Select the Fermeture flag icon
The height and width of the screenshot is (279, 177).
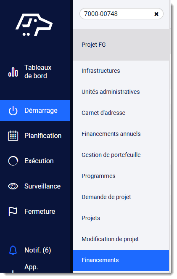(x=13, y=211)
